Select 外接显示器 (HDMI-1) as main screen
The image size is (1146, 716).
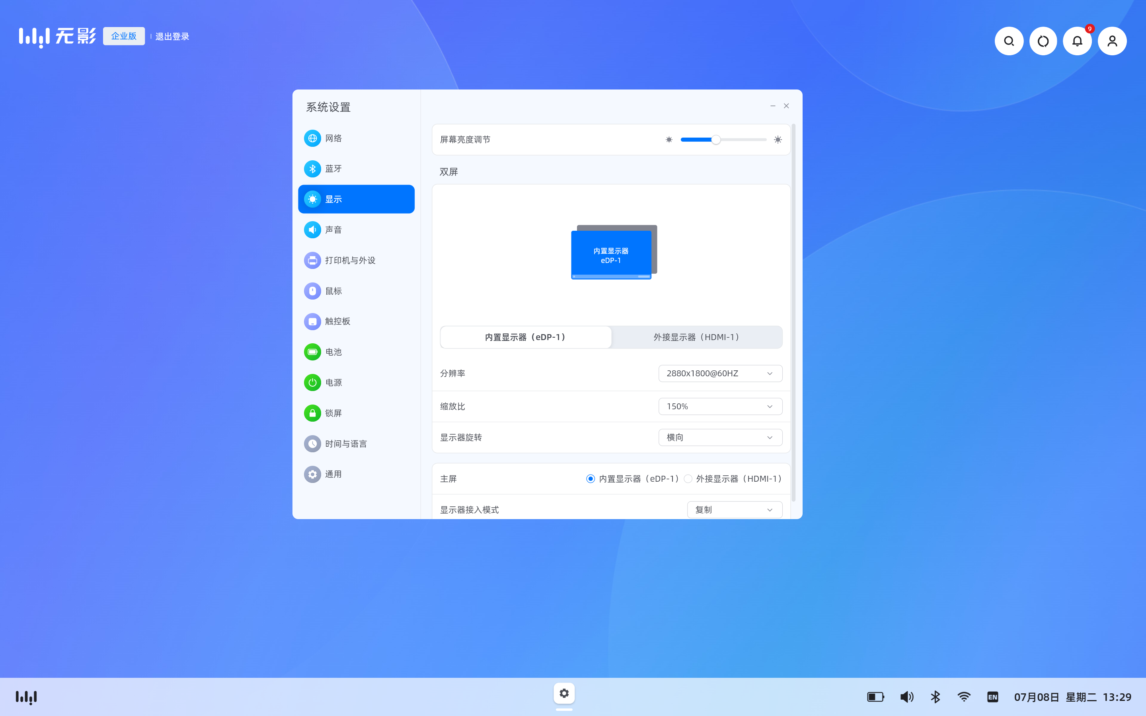(688, 479)
